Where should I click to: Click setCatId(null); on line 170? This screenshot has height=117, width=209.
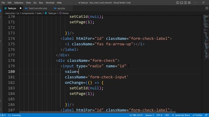coord(86,17)
